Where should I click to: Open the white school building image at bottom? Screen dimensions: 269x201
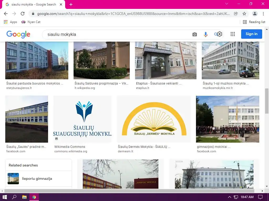click(214, 174)
